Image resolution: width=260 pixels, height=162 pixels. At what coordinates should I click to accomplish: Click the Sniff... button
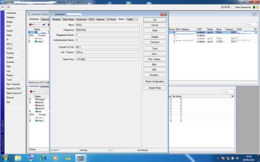155,70
